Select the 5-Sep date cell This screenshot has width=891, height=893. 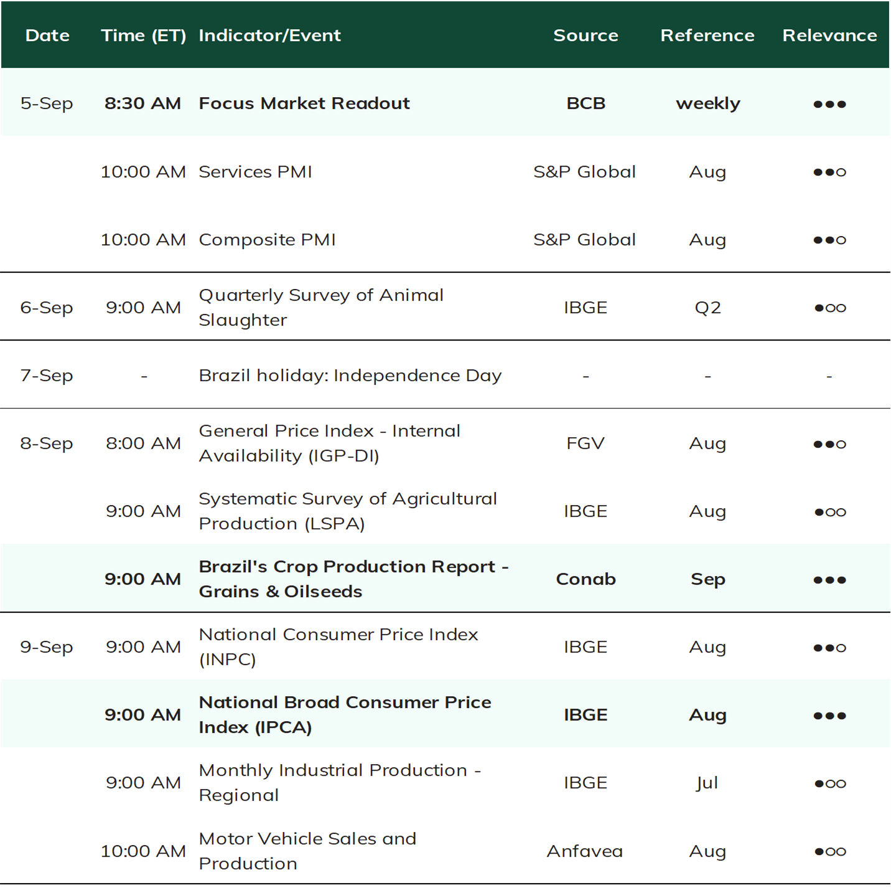click(x=47, y=103)
